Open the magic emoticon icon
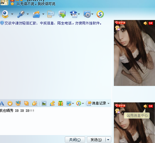Image resolution: width=155 pixels, height=143 pixels. [x=18, y=103]
